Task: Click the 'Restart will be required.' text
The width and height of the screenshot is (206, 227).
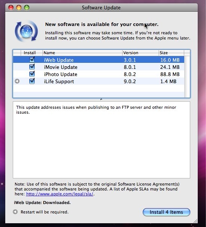Action: click(44, 212)
